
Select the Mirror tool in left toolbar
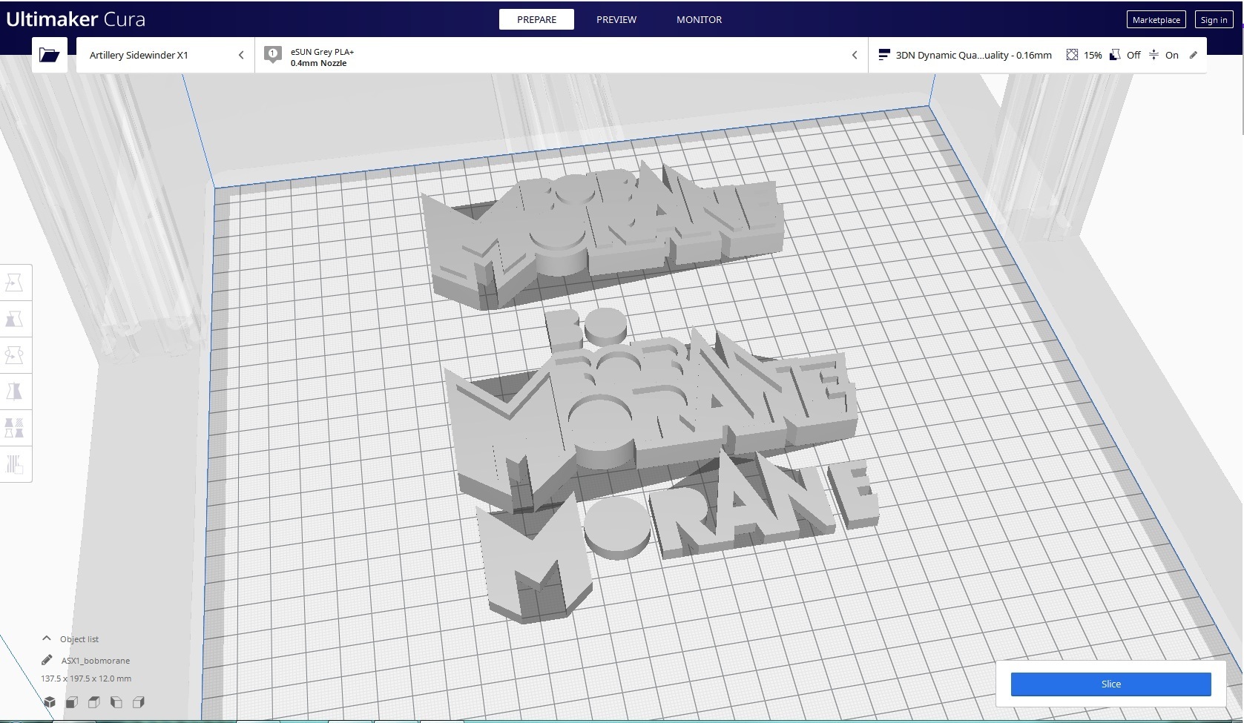tap(15, 392)
